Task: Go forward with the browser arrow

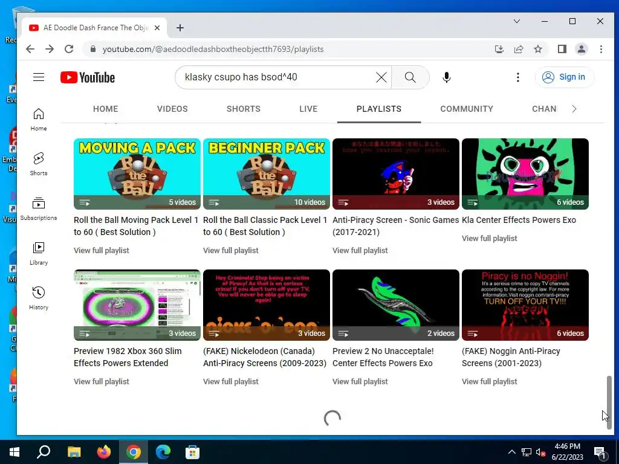Action: 50,49
